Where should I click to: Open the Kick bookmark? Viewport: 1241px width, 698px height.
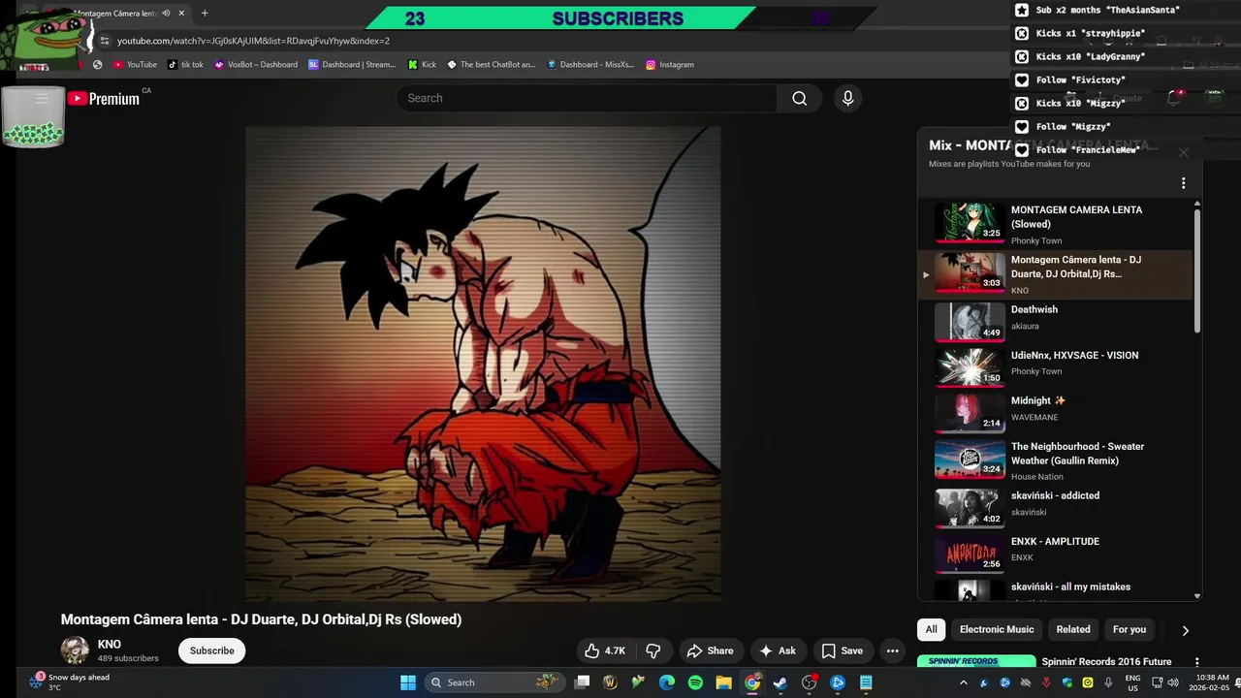422,64
